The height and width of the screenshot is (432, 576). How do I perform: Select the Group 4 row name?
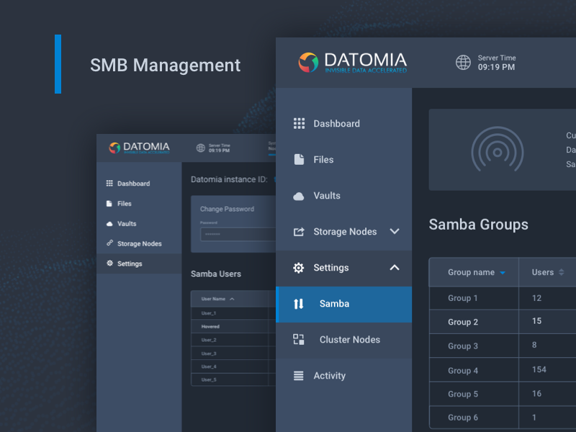(x=463, y=371)
